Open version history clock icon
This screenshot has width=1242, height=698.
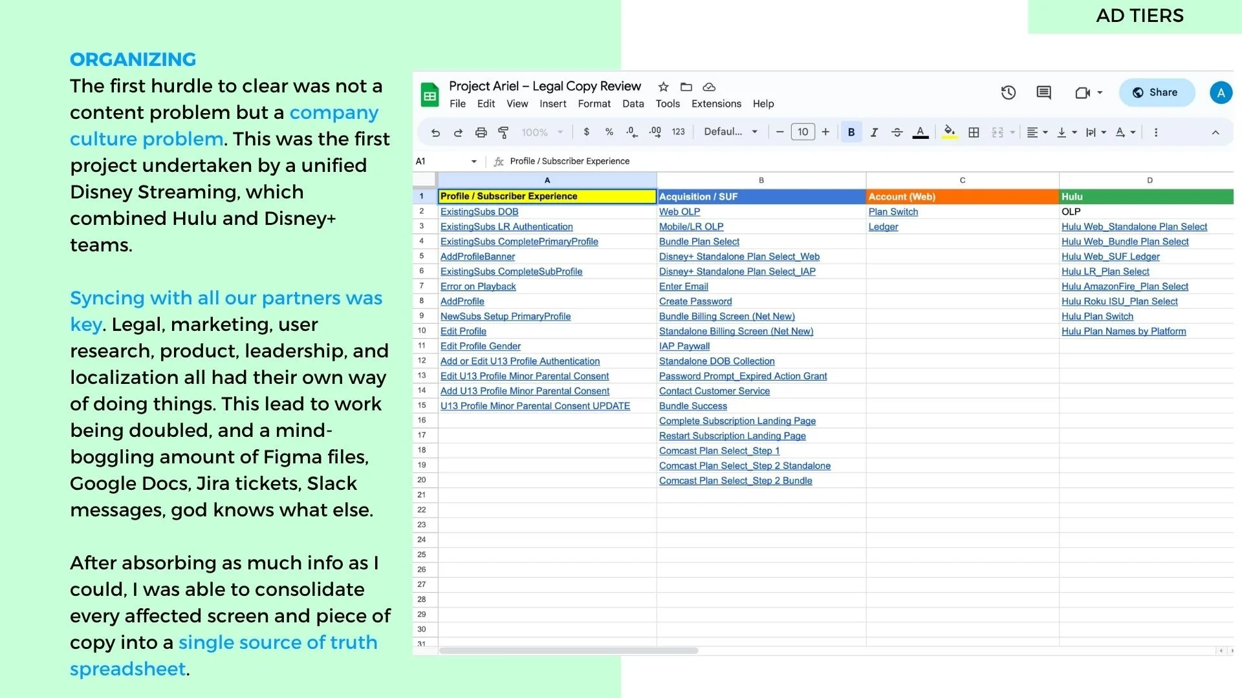1008,92
